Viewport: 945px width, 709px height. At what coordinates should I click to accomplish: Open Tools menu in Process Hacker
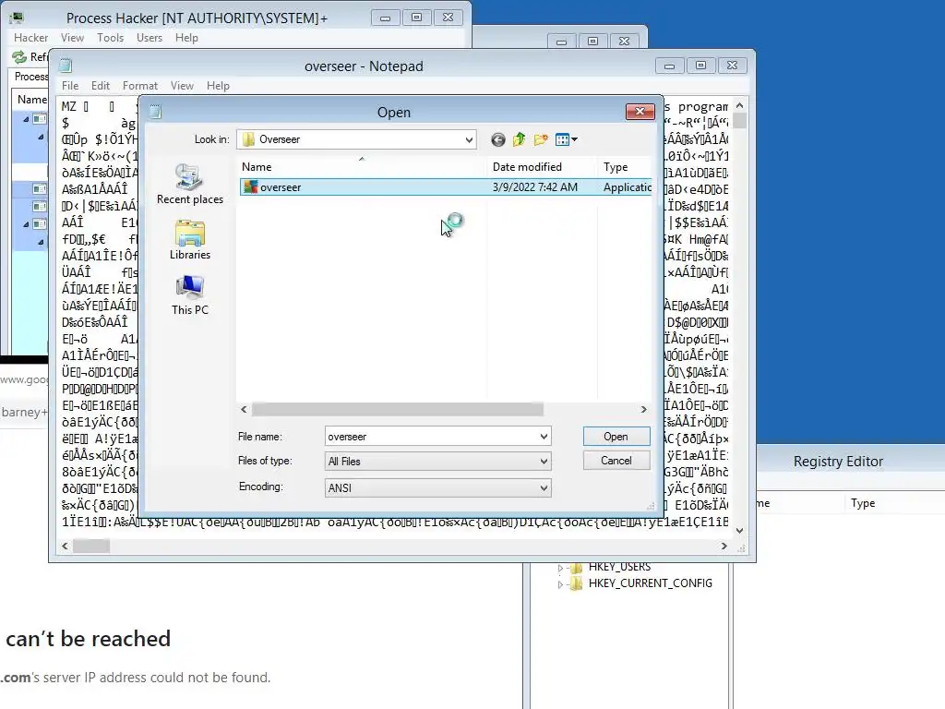(111, 37)
